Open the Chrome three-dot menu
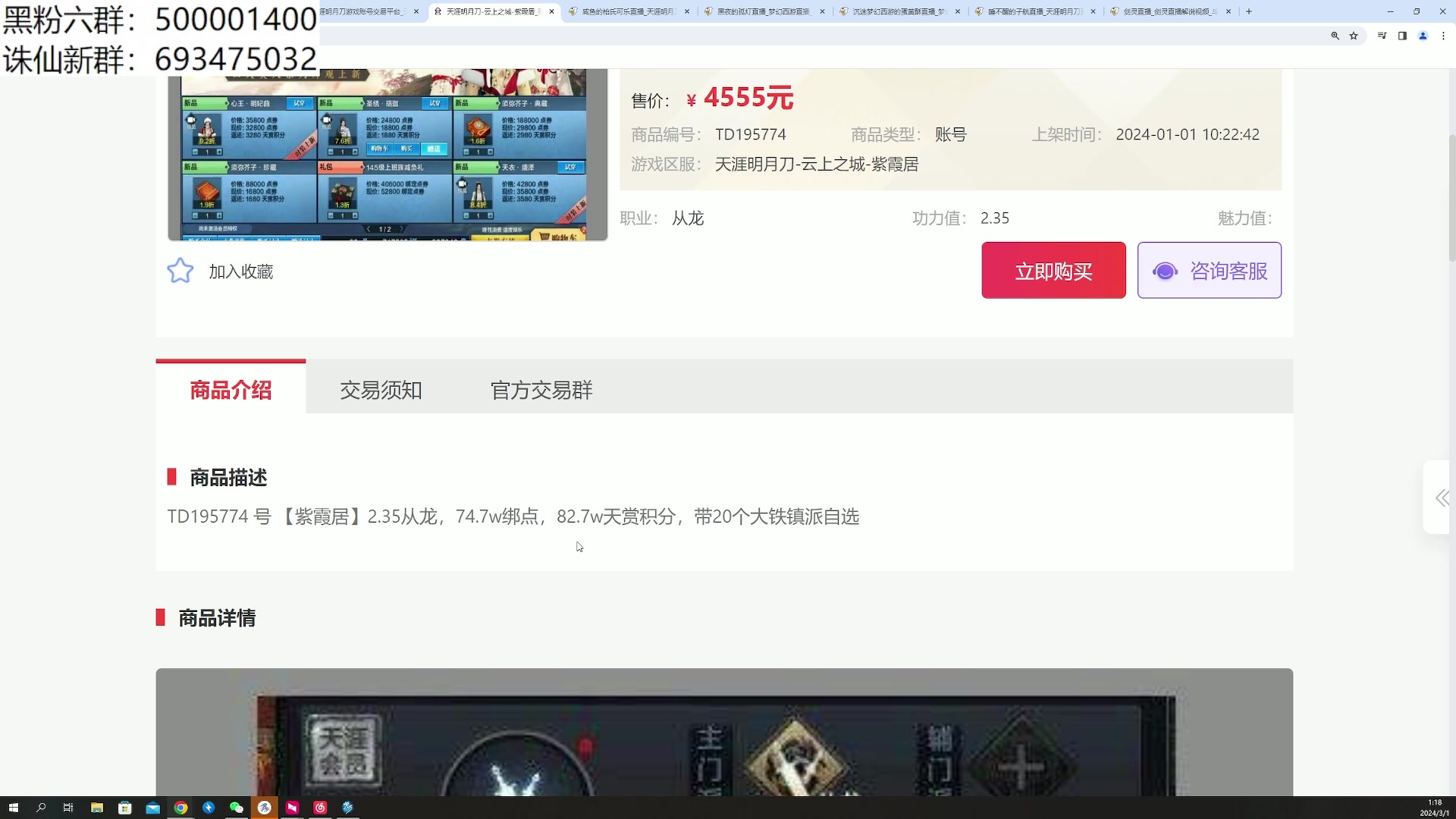 point(1443,36)
